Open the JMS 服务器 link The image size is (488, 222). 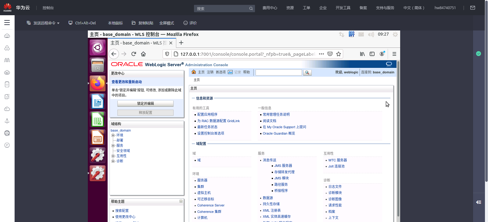coord(283,166)
